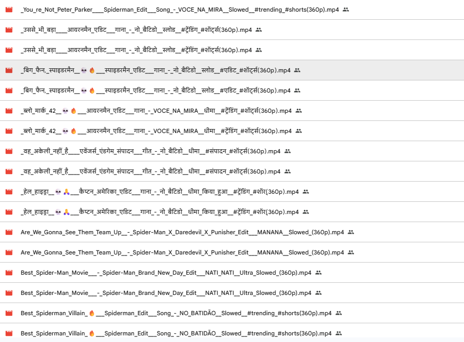Click shared icon on upper Best_Spiderman_Villain row
This screenshot has width=464, height=342.
338,313
